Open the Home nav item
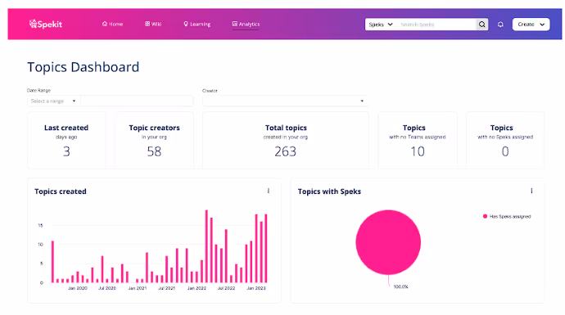Screen dimensions: 565x315 [x=112, y=24]
